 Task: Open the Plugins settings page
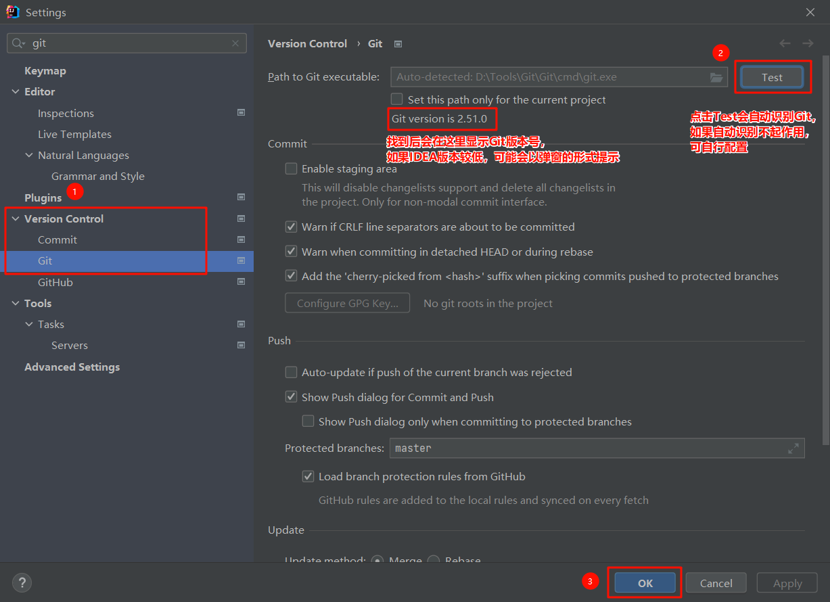pyautogui.click(x=43, y=198)
